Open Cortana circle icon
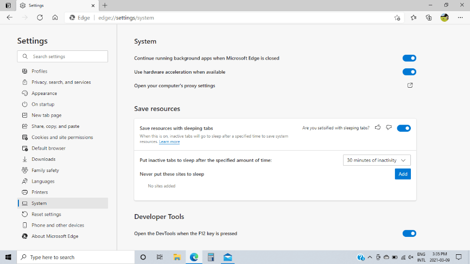Image resolution: width=470 pixels, height=264 pixels. click(143, 257)
